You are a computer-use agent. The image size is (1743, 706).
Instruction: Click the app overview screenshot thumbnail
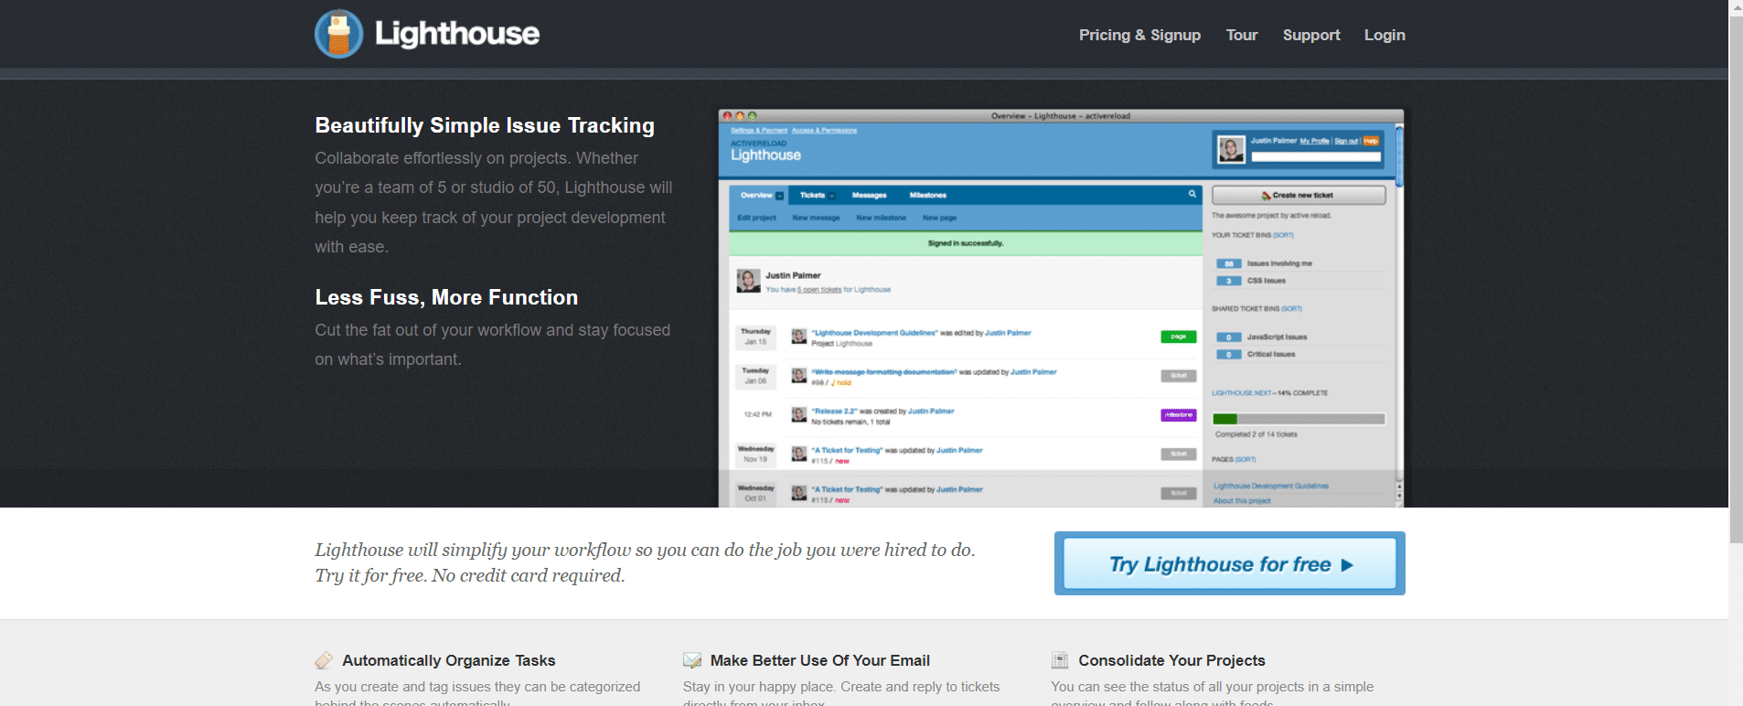[1061, 308]
